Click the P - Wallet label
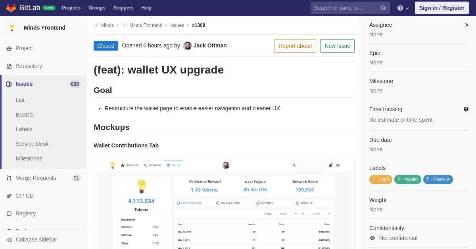This screenshot has width=476, height=249. click(408, 179)
